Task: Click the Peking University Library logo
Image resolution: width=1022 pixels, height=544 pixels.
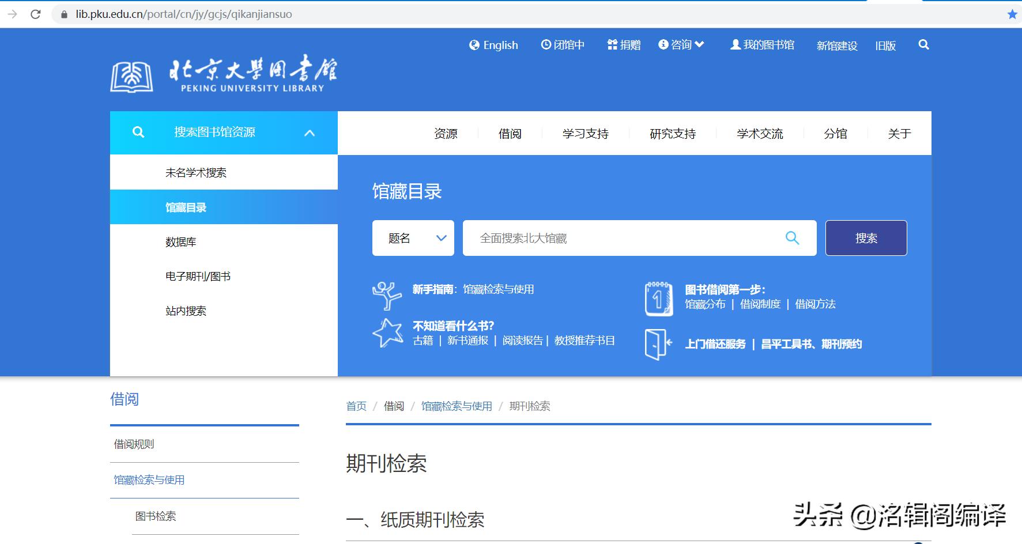Action: click(222, 74)
